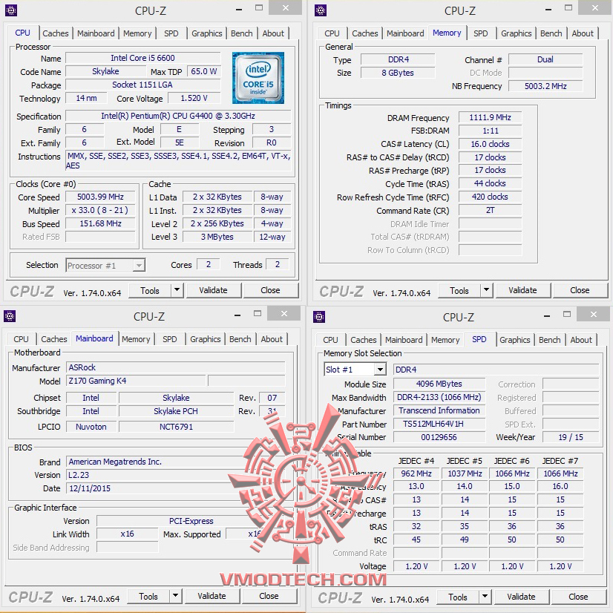Click the CPU-Z app icon in the Mainboard window
The image size is (613, 613).
[x=10, y=316]
